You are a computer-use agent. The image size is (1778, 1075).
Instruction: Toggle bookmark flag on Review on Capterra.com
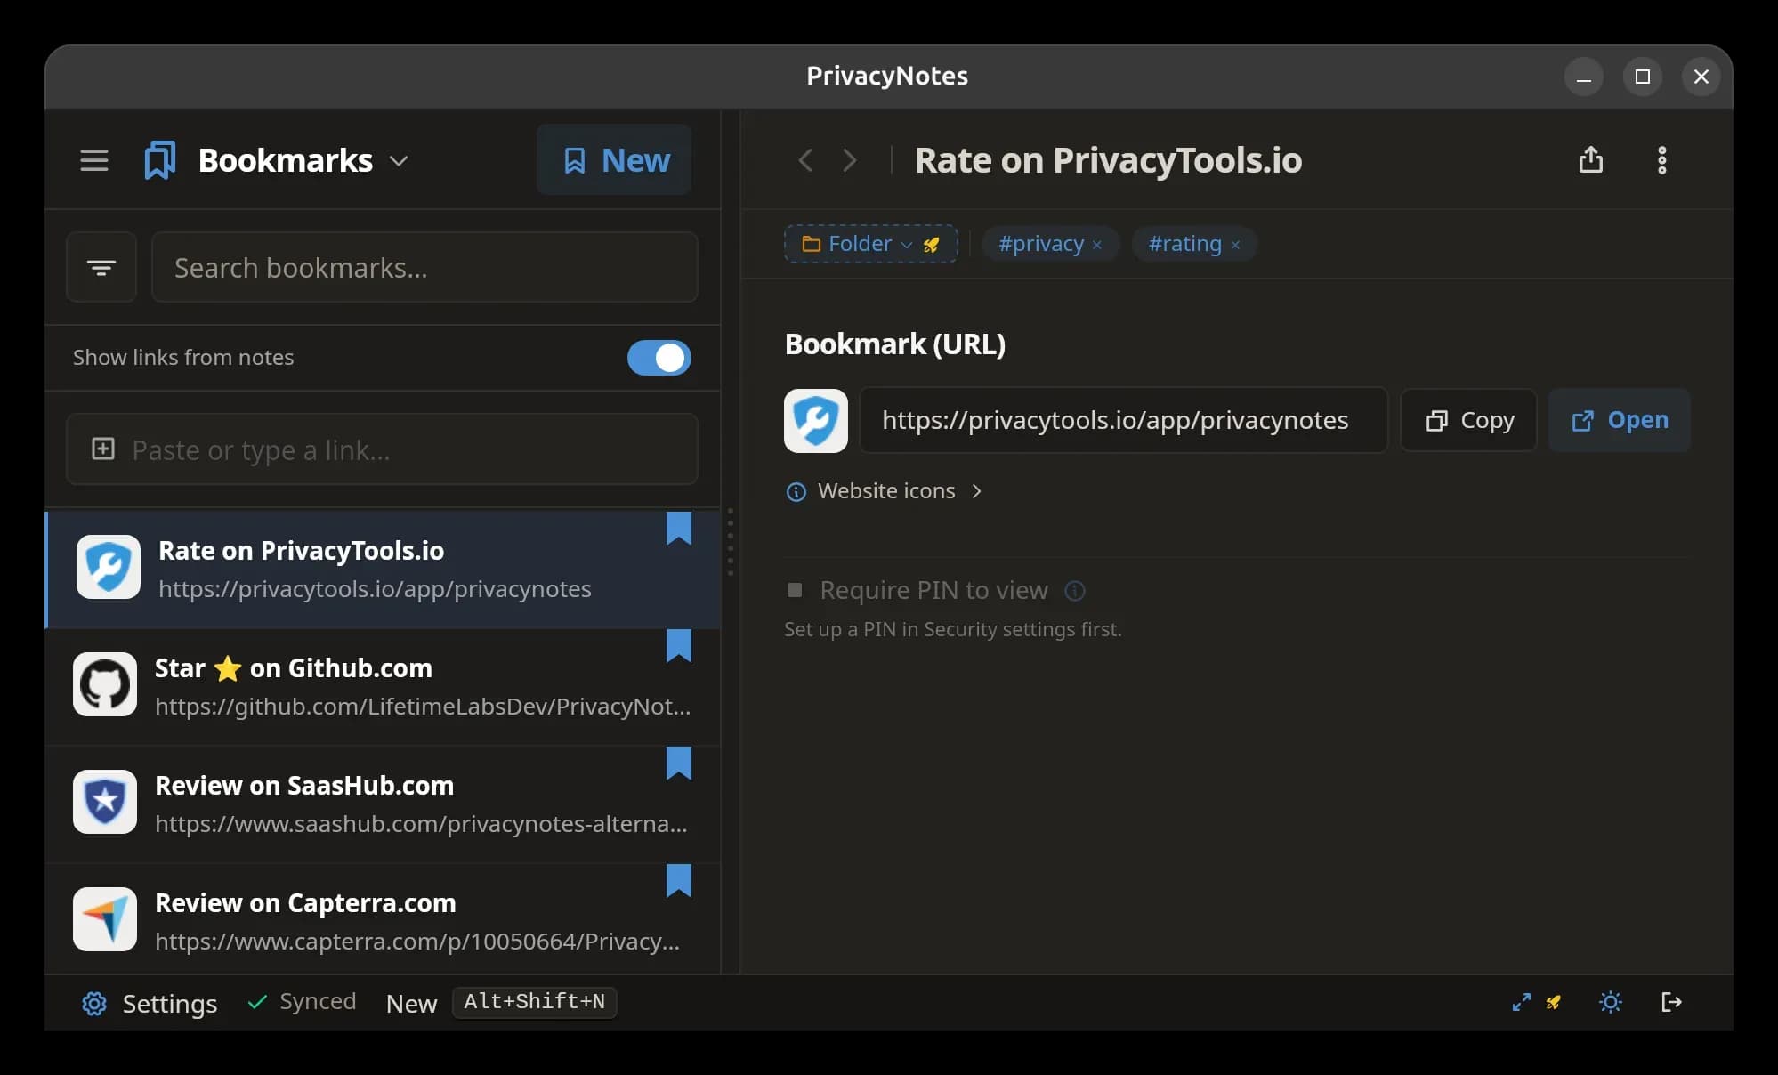click(679, 881)
